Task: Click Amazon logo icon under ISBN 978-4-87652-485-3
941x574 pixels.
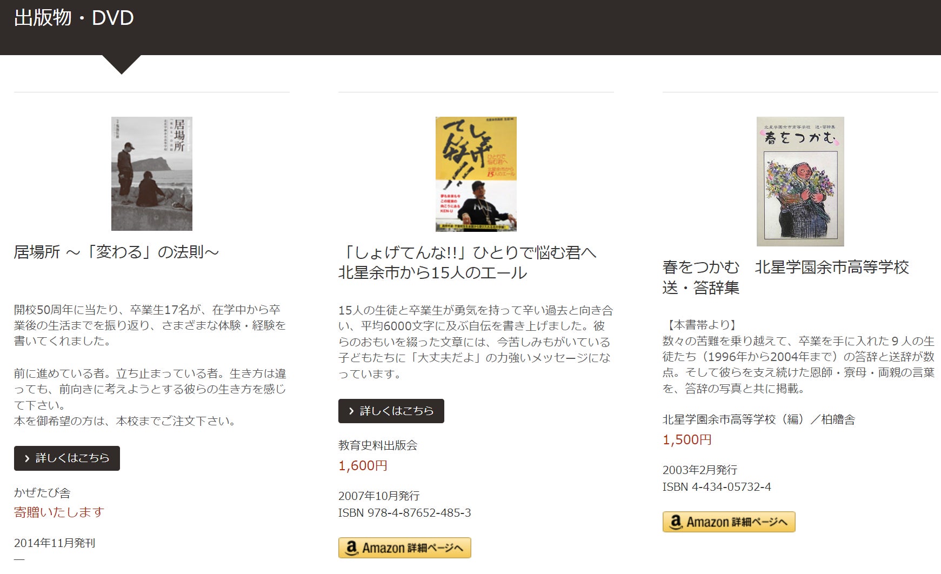Action: coord(351,548)
